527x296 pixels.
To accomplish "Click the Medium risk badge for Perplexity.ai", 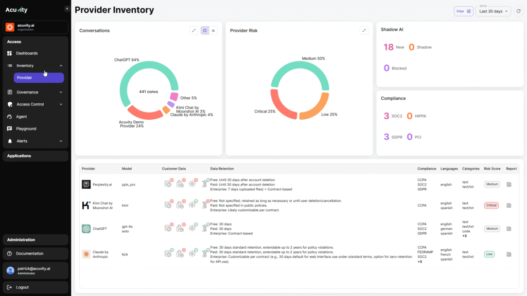I will 492,184.
